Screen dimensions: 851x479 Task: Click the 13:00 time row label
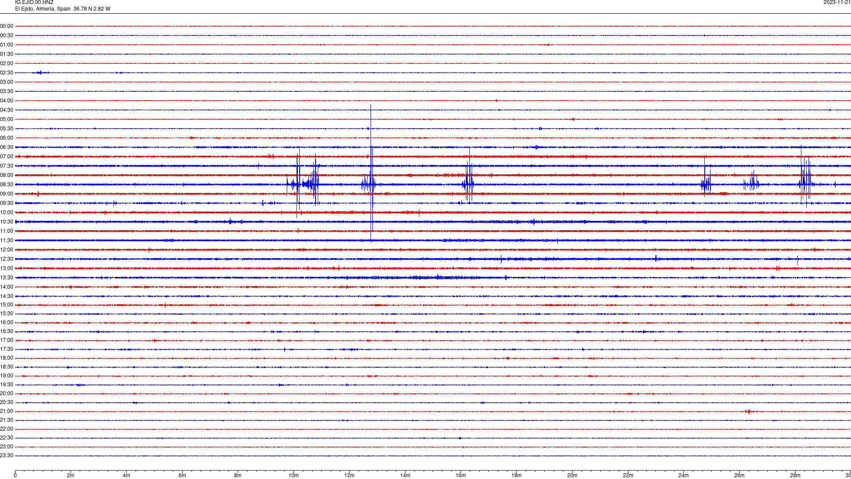coord(7,268)
